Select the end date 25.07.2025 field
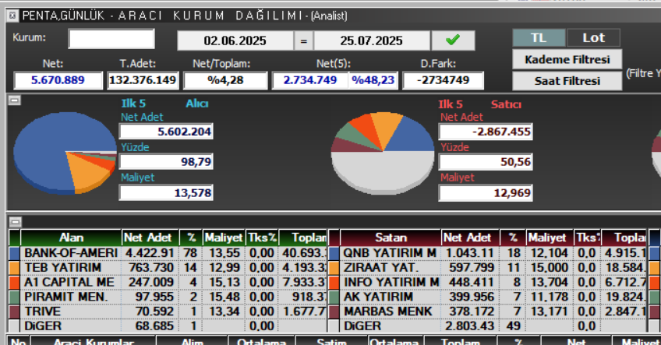The image size is (661, 345). pyautogui.click(x=371, y=40)
